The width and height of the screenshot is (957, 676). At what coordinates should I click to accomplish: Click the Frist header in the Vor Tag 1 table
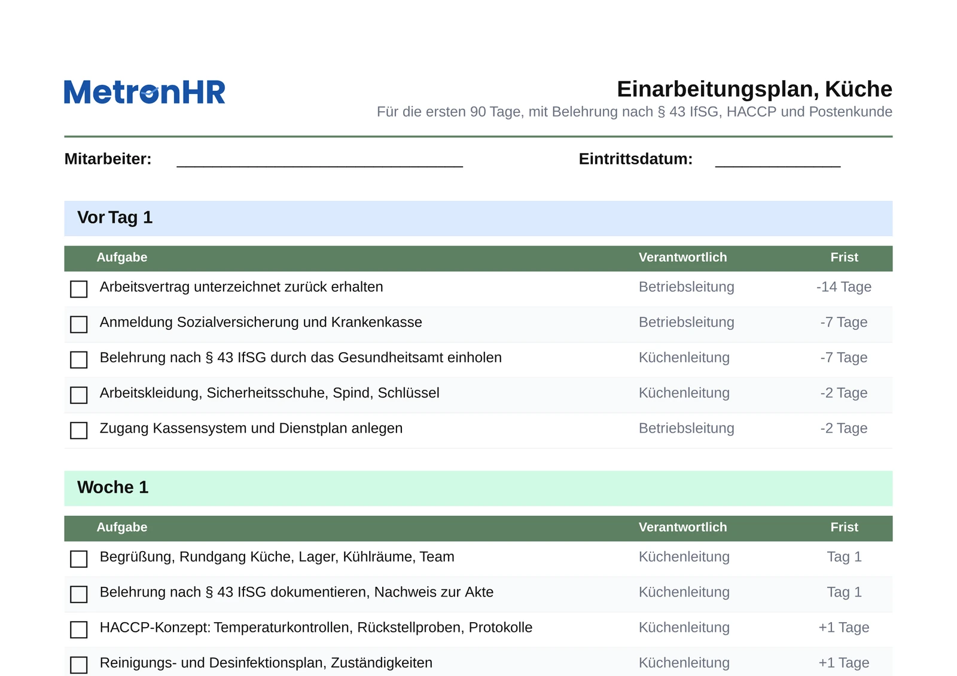[844, 258]
